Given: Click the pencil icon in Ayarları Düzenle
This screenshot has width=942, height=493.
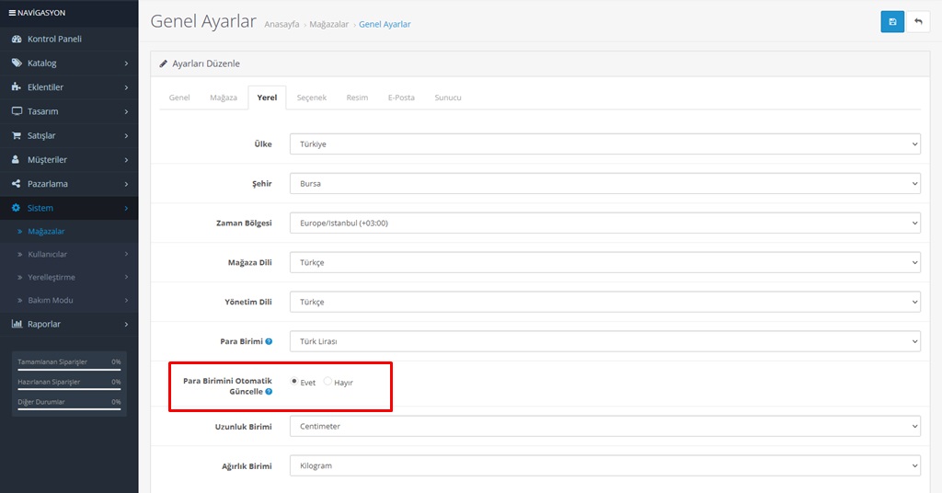Looking at the screenshot, I should (x=163, y=63).
